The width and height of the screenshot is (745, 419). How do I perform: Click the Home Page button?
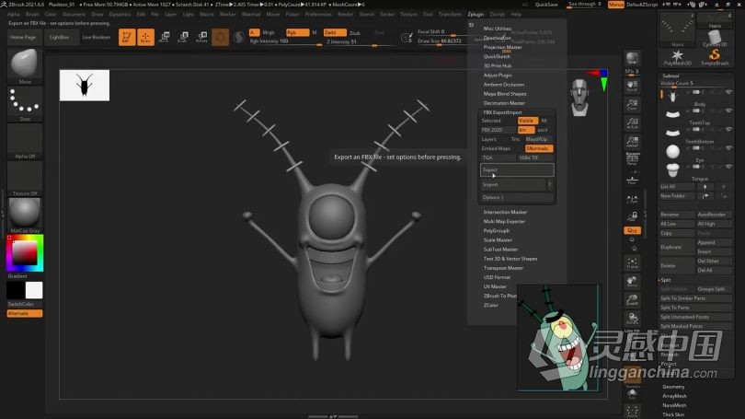23,37
